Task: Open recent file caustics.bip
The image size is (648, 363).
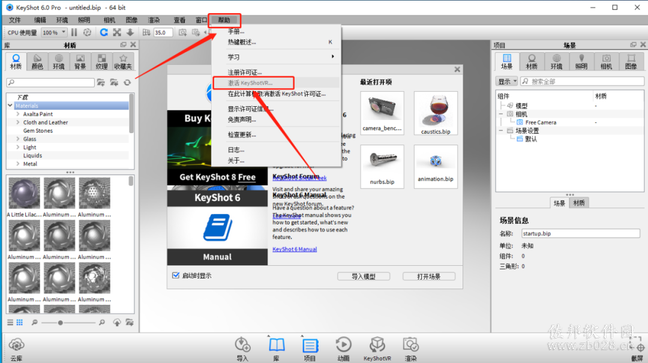Action: click(436, 113)
